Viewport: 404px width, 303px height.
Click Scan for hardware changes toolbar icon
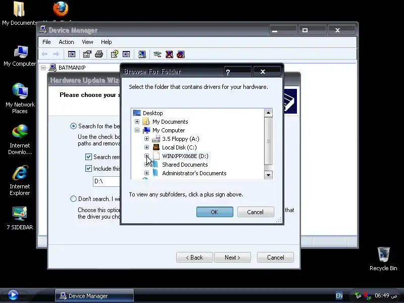click(x=142, y=54)
